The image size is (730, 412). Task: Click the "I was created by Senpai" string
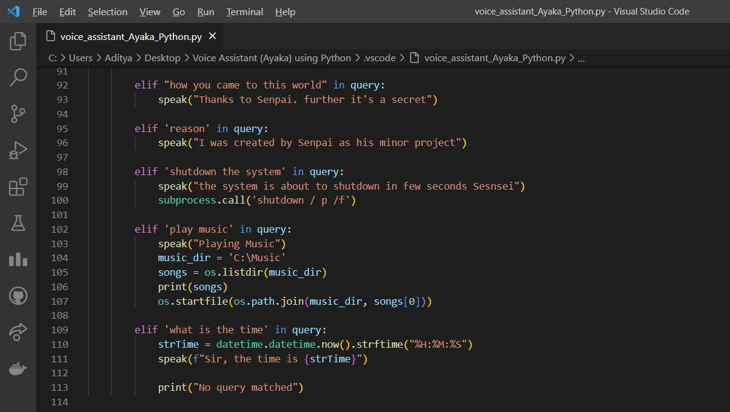[327, 143]
